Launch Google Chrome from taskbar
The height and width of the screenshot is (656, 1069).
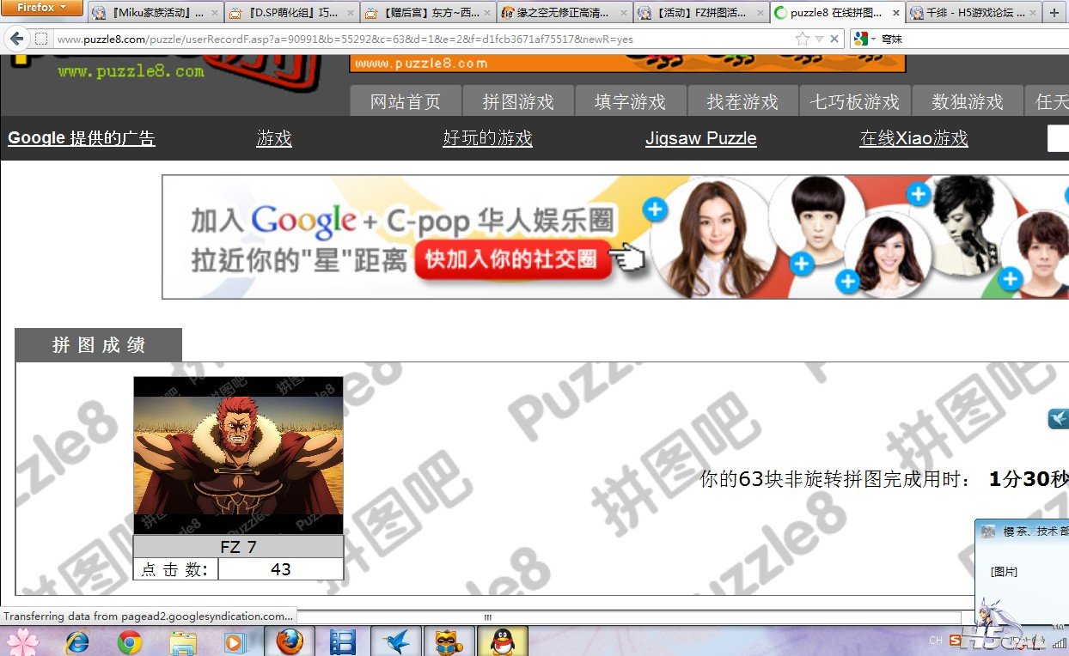tap(130, 641)
